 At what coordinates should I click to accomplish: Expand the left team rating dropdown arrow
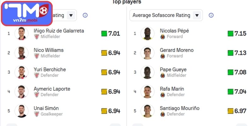(x=71, y=15)
